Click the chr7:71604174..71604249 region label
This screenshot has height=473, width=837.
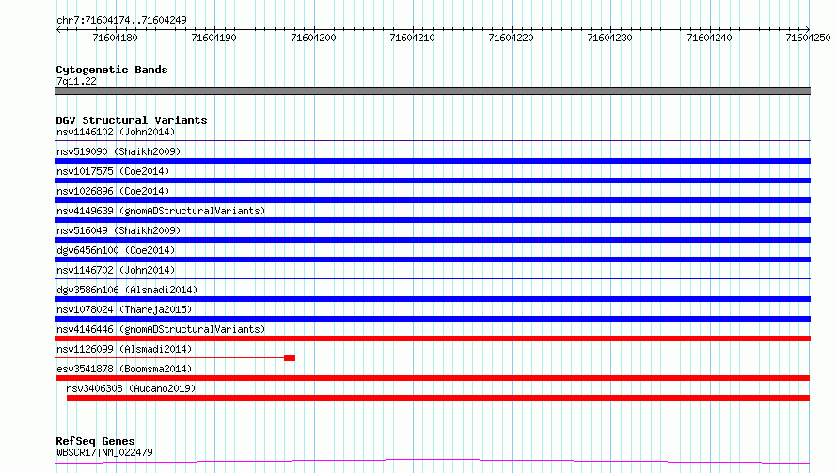(x=121, y=21)
